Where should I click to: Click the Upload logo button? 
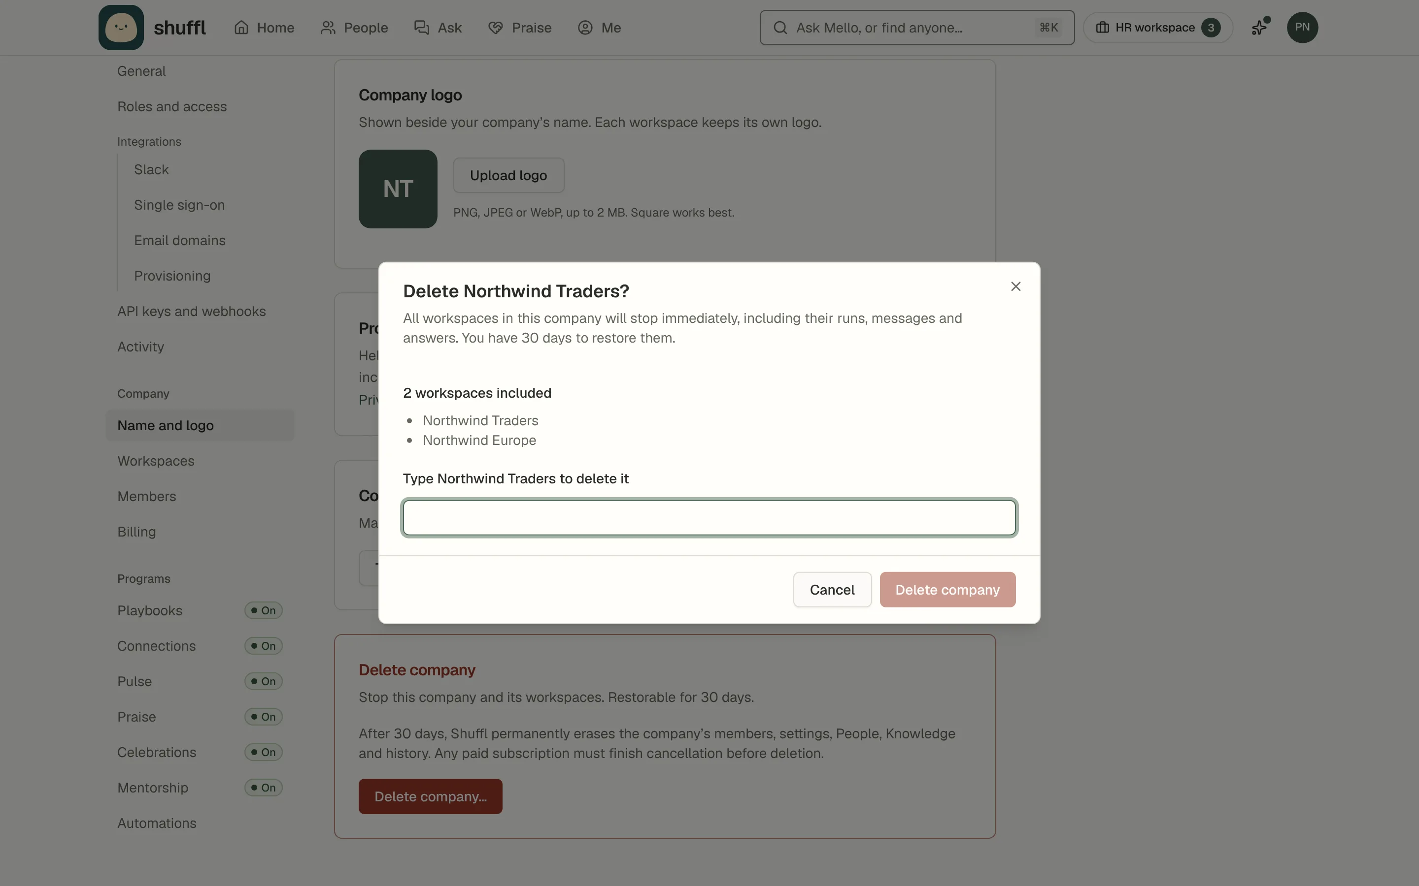tap(508, 175)
